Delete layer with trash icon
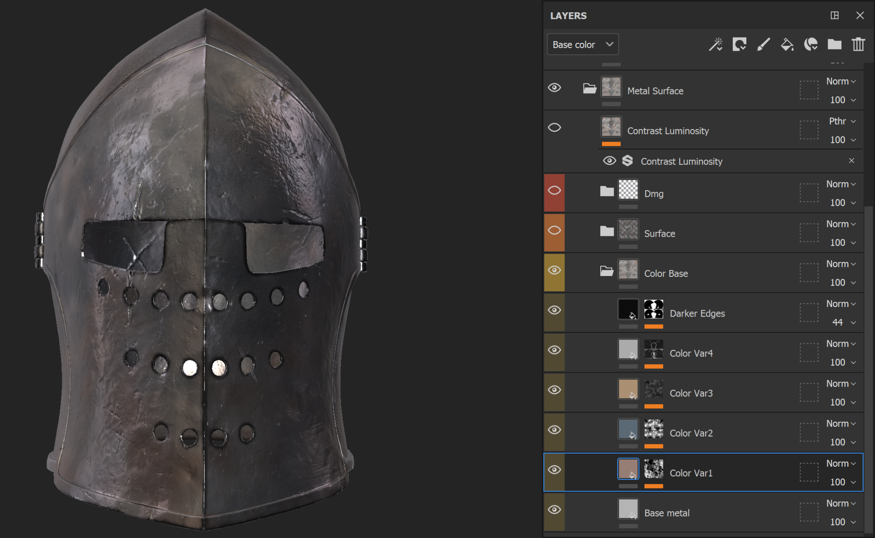 point(858,44)
